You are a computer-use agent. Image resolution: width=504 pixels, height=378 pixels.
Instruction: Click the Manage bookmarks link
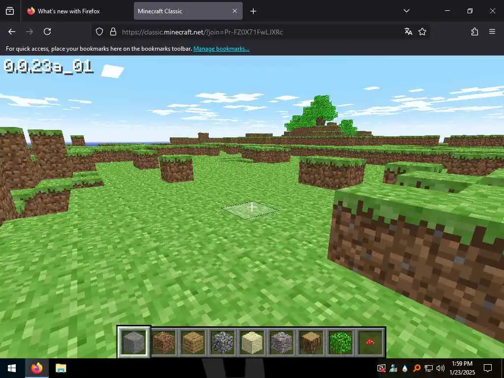[221, 49]
